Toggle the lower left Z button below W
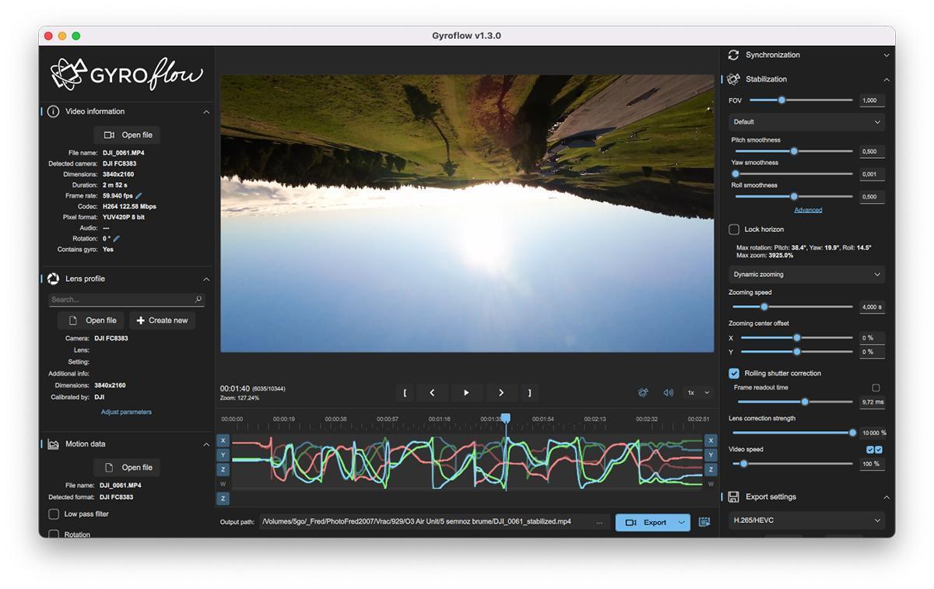The image size is (934, 589). 223,499
